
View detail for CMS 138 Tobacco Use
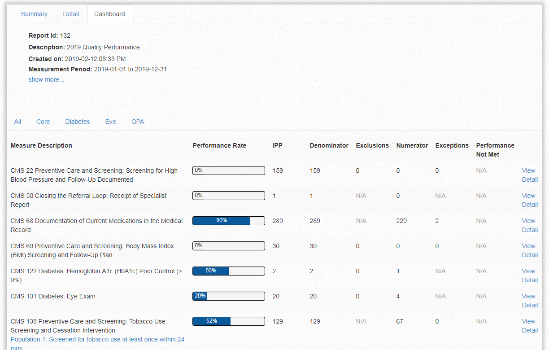pos(529,326)
